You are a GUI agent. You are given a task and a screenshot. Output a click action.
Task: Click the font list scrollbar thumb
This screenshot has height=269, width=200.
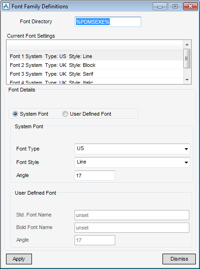[187, 59]
